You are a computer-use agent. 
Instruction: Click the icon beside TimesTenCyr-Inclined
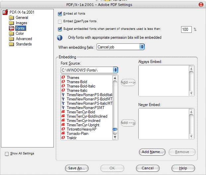pos(63,120)
